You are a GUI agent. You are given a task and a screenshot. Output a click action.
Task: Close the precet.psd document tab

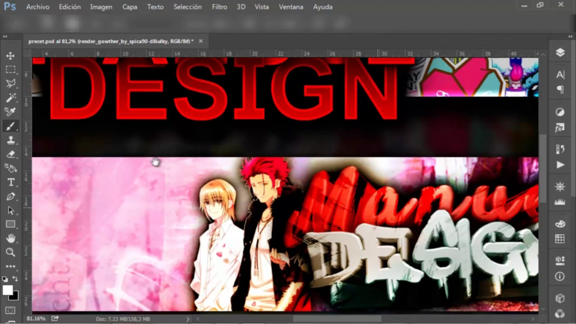[x=201, y=41]
